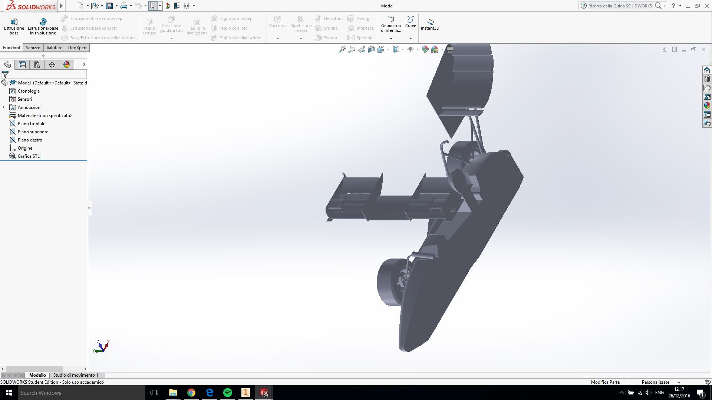Select Grafica STL1 in feature tree
This screenshot has height=400, width=712.
click(x=30, y=156)
